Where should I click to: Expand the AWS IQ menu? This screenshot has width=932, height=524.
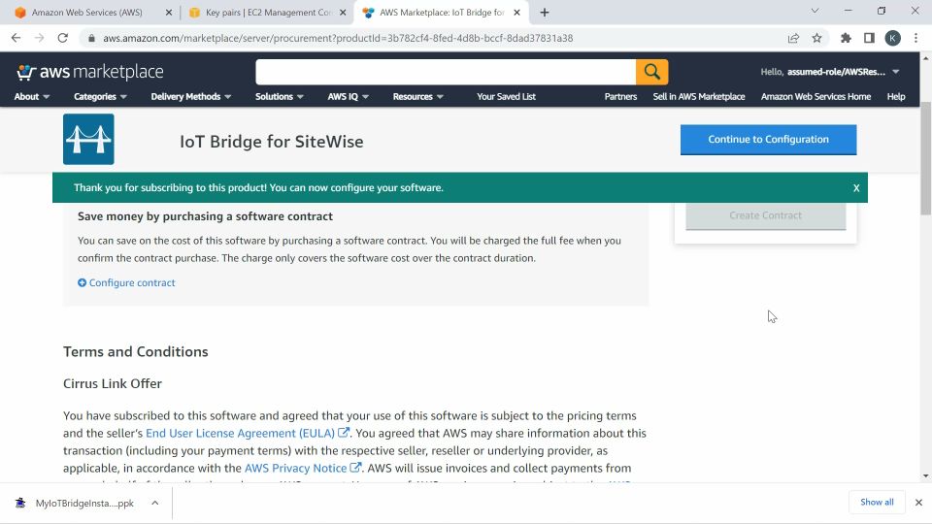[x=349, y=96]
